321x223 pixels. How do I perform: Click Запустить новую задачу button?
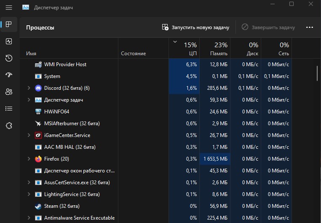[x=195, y=27]
